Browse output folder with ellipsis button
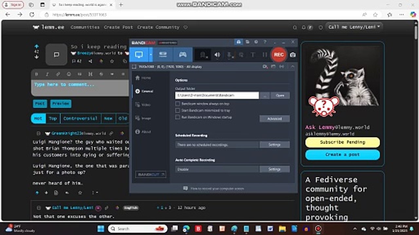The height and width of the screenshot is (235, 419). click(x=265, y=95)
